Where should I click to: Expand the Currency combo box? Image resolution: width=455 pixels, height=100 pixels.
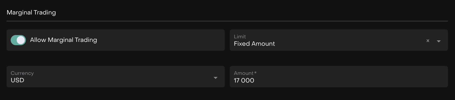tap(116, 77)
